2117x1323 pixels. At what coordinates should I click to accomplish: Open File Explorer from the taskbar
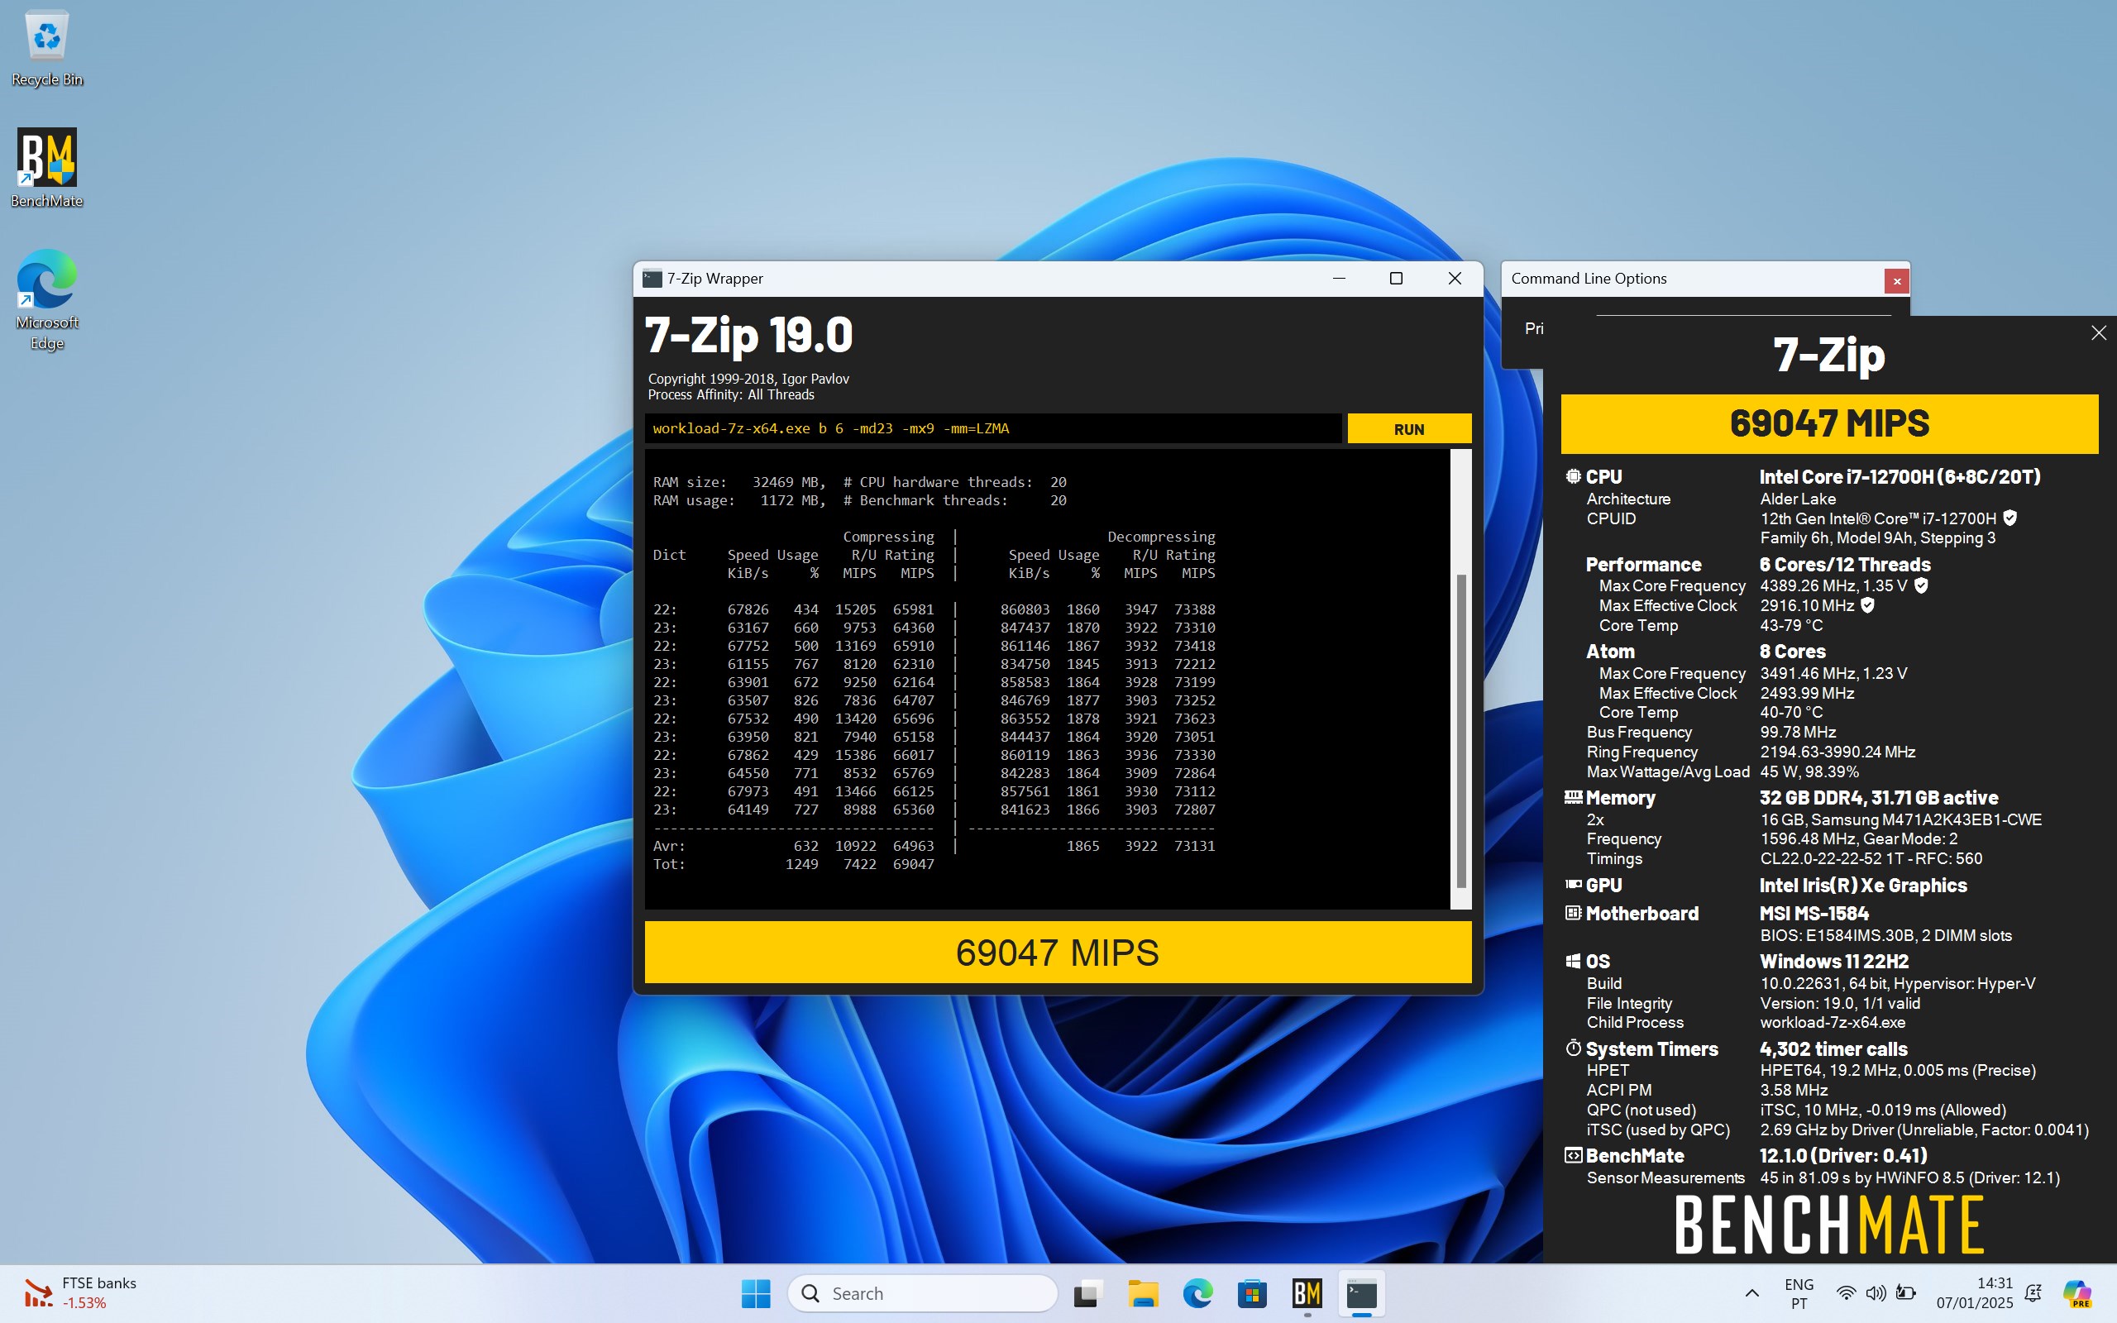click(1143, 1293)
